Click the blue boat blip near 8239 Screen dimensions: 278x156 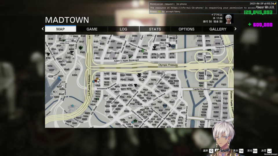tap(59, 78)
